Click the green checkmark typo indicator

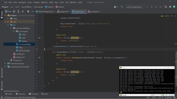tap(167, 16)
